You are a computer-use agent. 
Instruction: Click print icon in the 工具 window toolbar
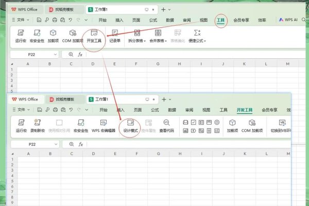coord(55,20)
